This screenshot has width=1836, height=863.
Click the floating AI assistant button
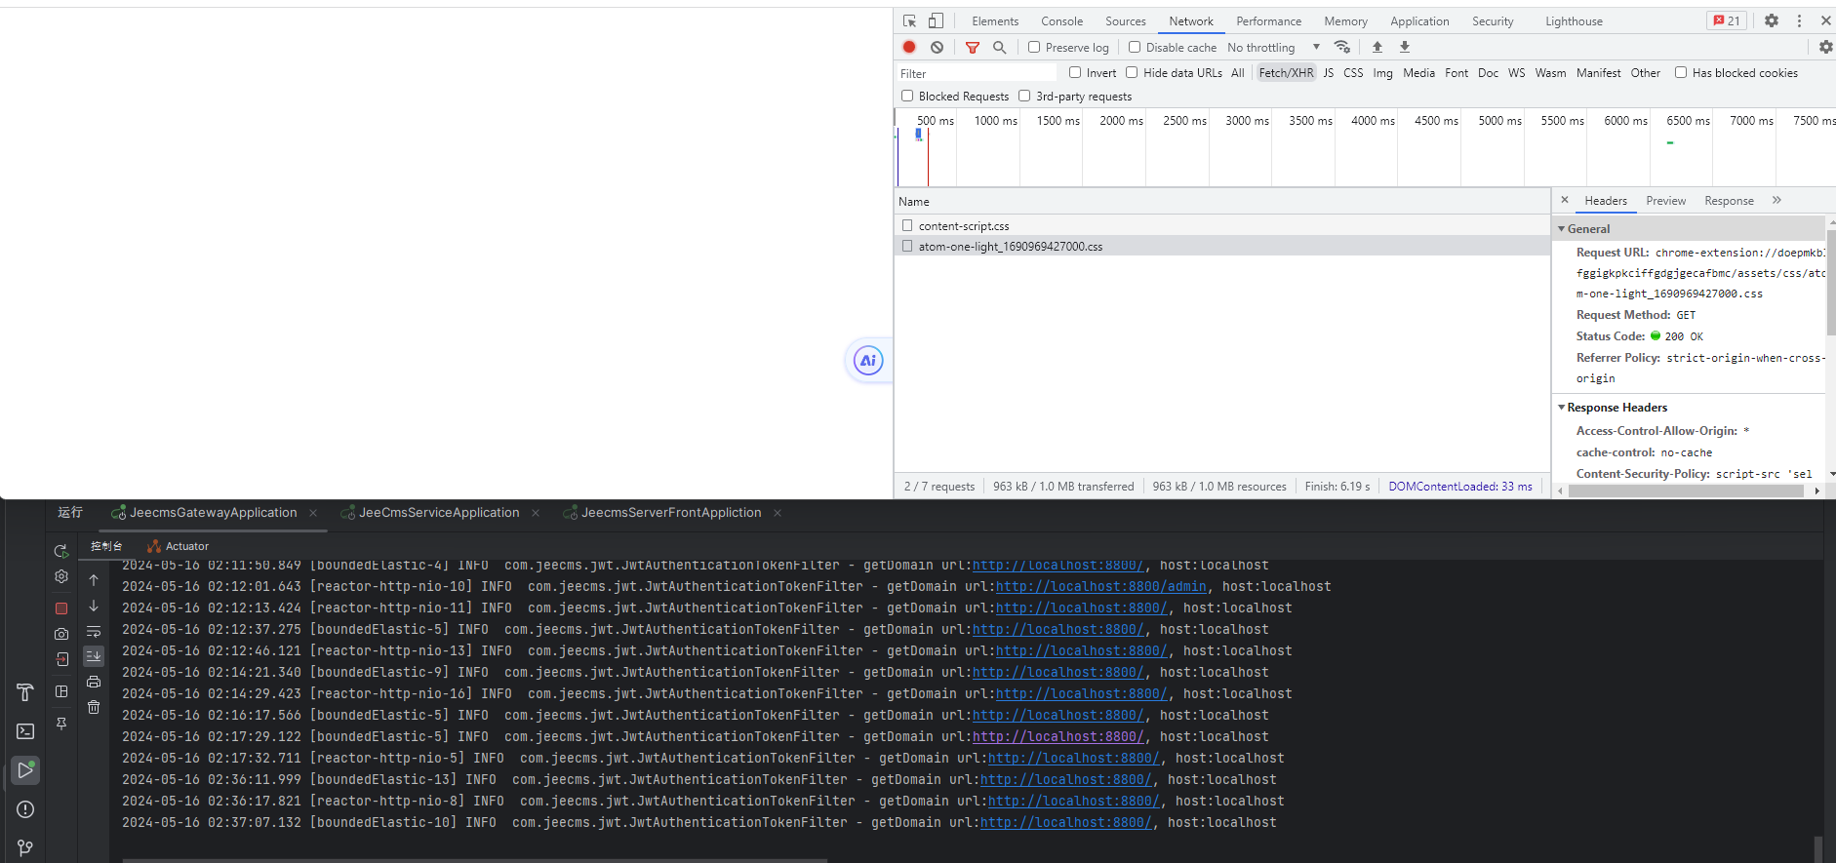[x=867, y=361]
